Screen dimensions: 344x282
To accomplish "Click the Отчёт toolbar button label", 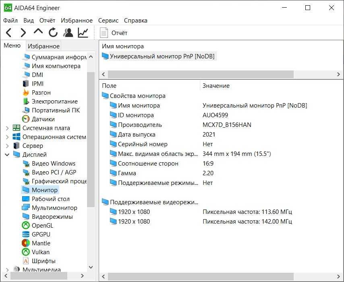I will (x=119, y=33).
